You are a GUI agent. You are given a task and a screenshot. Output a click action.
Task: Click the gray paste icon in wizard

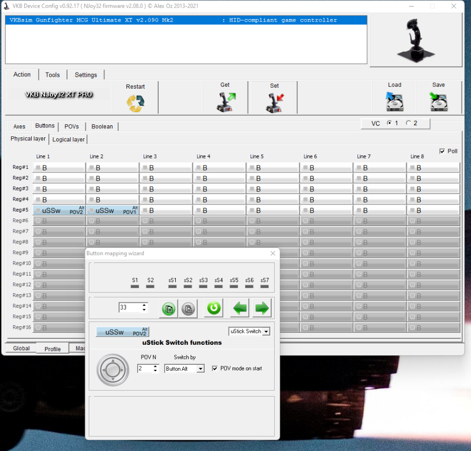tap(188, 308)
